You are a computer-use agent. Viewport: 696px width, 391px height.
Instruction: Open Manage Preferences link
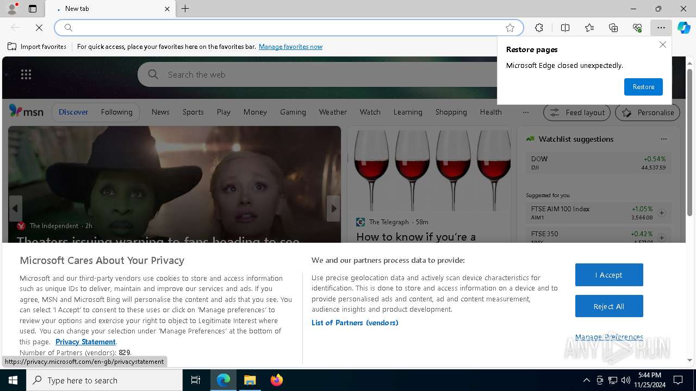tap(609, 337)
